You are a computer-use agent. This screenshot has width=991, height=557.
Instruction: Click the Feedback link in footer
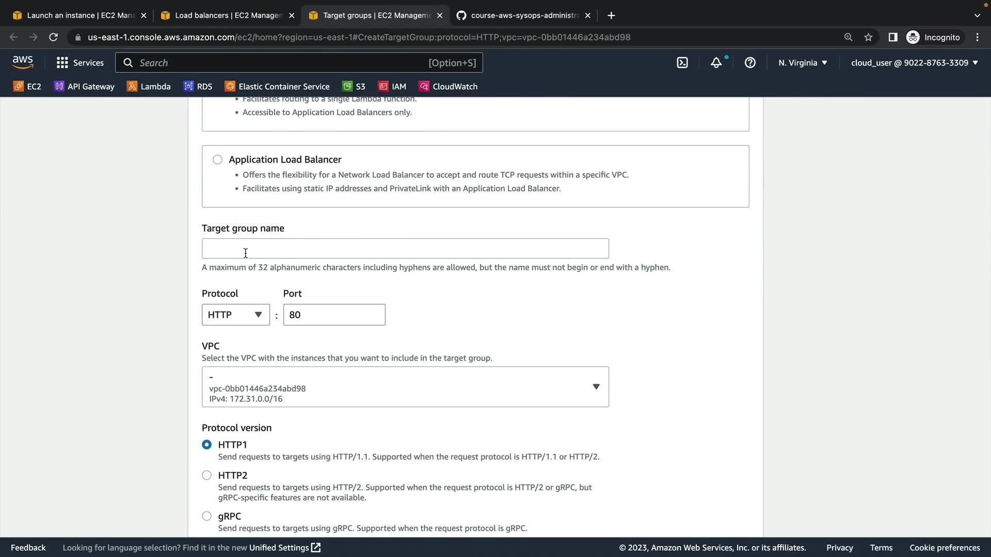pyautogui.click(x=28, y=548)
